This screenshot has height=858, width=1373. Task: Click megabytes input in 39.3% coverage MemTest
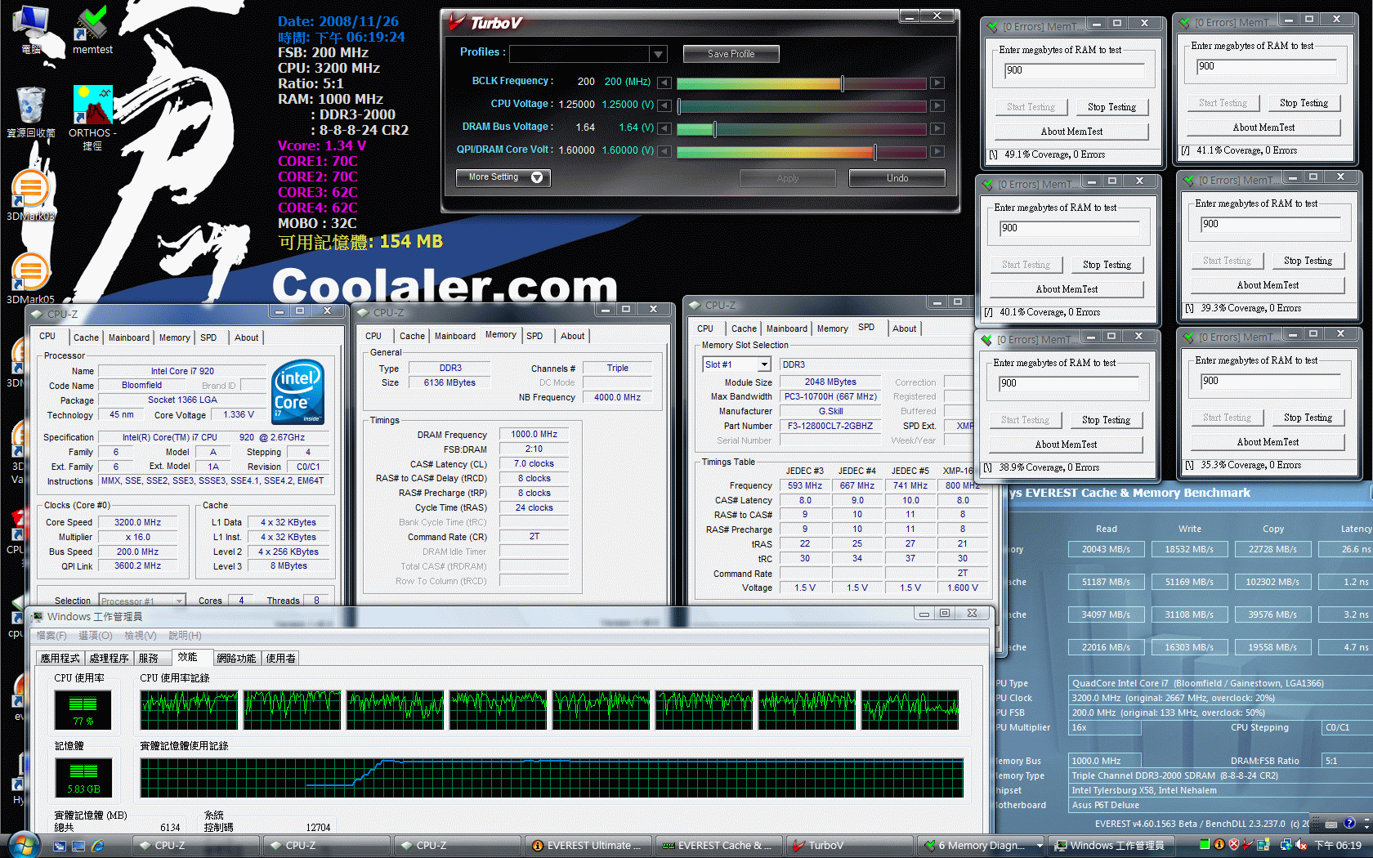[x=1271, y=224]
